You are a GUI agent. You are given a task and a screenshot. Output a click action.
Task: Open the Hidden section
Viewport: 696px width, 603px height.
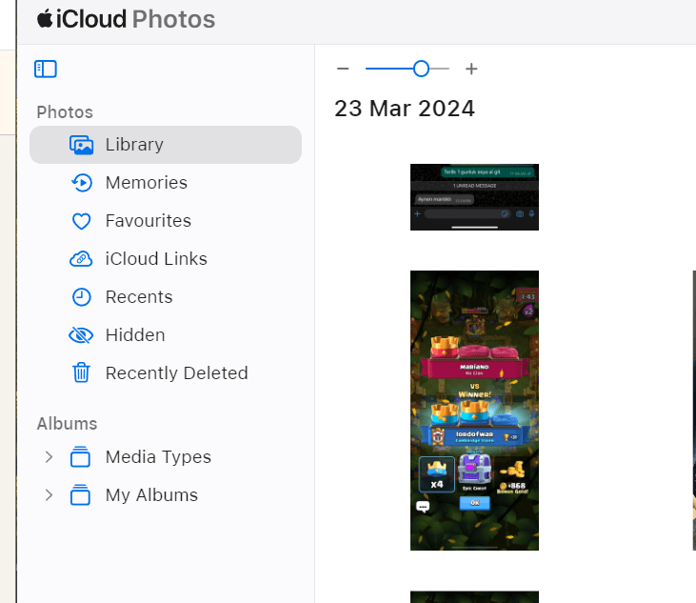click(x=166, y=335)
